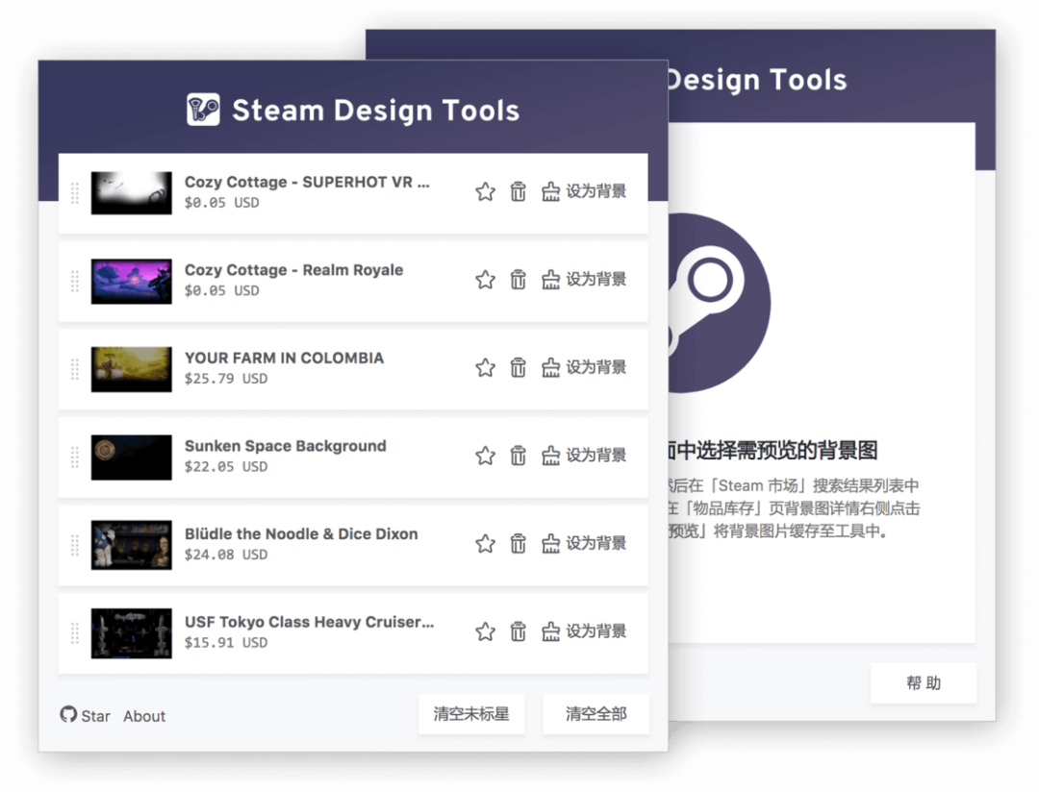Click 清空未标星 to clear unstarred items
Image resolution: width=1039 pixels, height=792 pixels.
click(471, 714)
